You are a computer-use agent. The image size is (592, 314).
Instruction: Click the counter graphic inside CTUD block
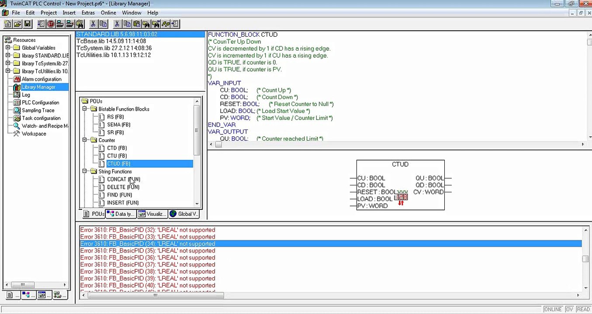pos(401,198)
